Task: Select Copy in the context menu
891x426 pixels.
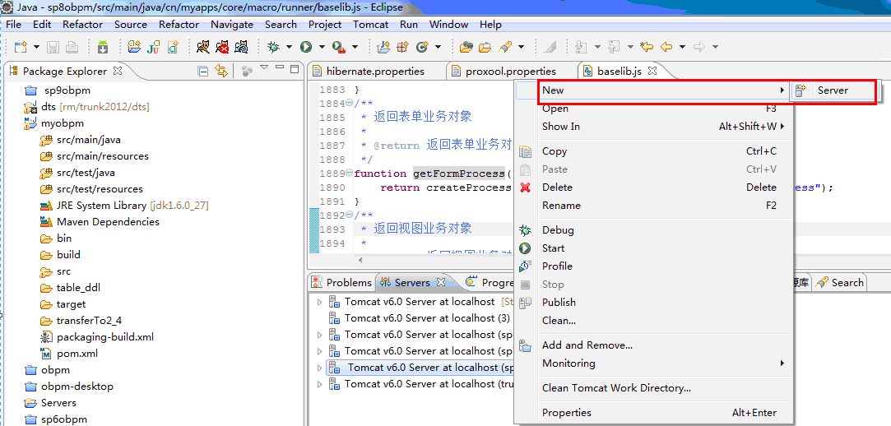Action: 653,151
